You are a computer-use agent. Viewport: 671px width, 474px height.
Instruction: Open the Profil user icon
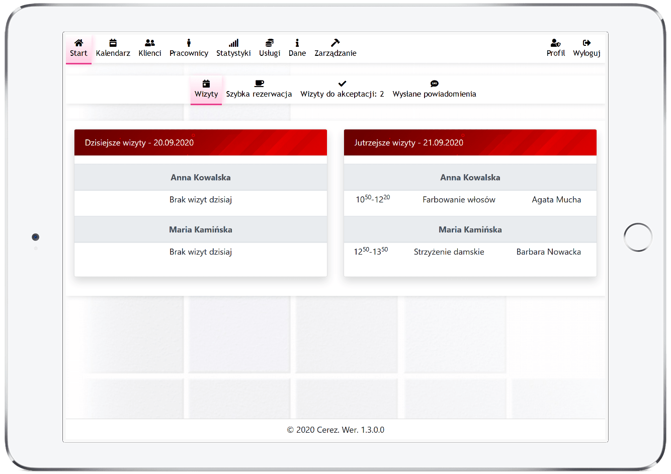(x=555, y=43)
